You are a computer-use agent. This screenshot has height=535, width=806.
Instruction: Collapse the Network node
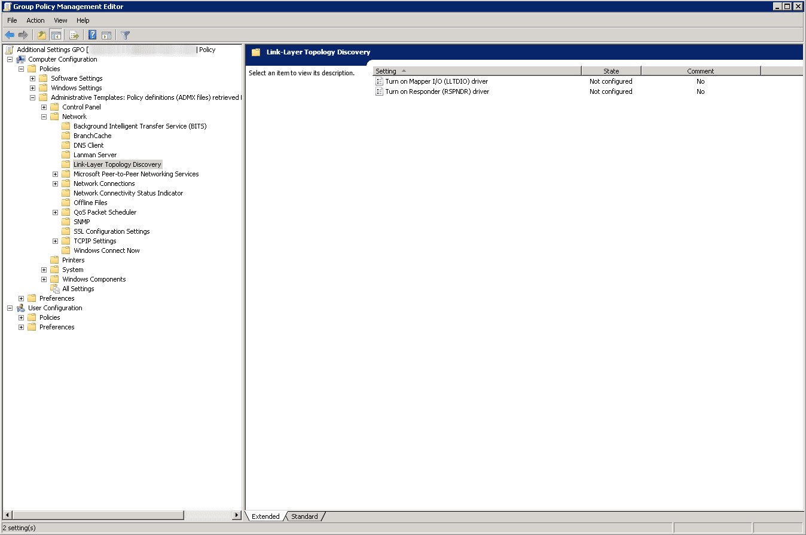pyautogui.click(x=44, y=117)
